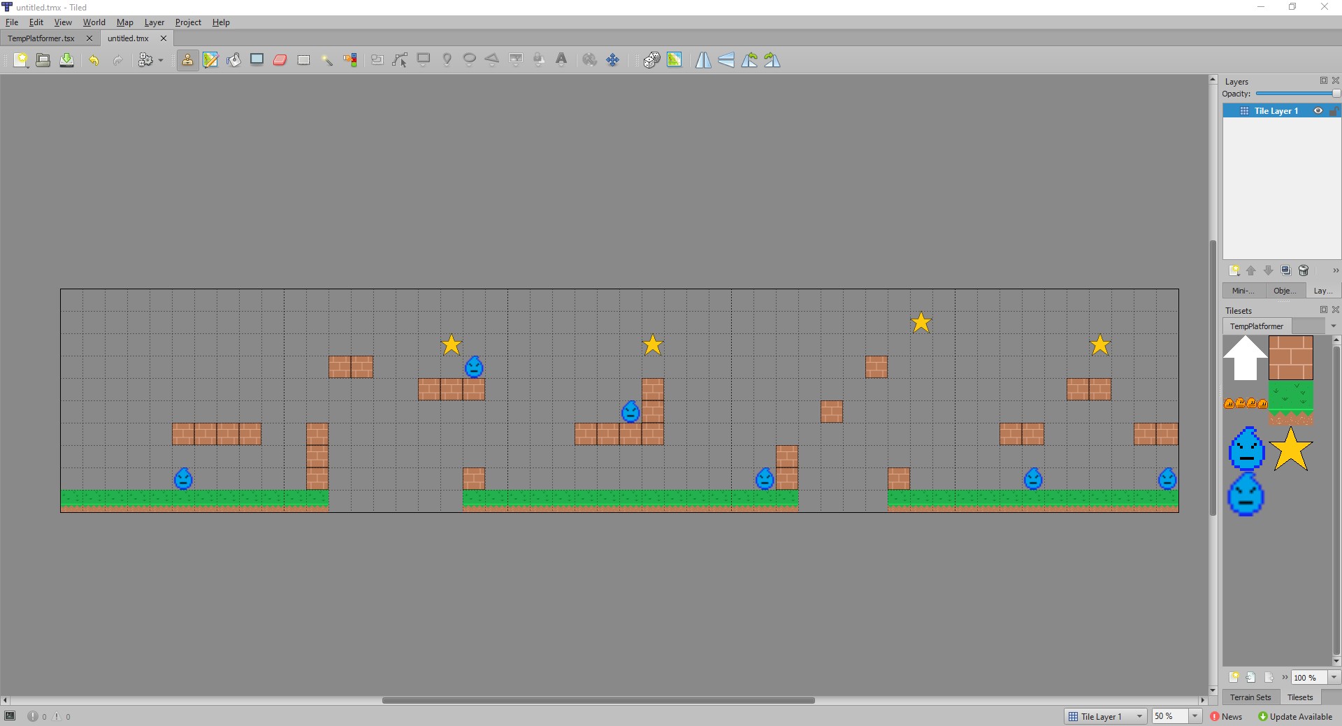Select the Shape Fill tool

257,60
